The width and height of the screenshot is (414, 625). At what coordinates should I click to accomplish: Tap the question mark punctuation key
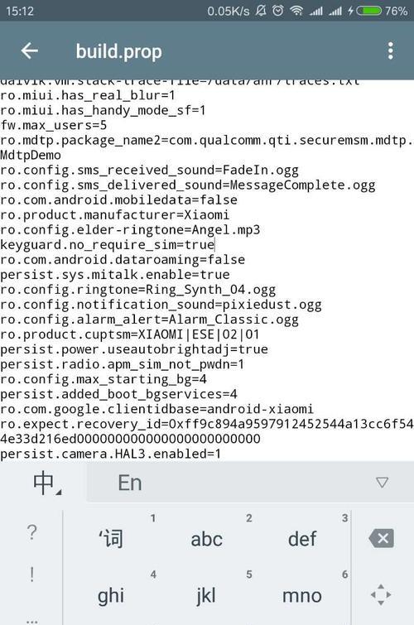[32, 532]
